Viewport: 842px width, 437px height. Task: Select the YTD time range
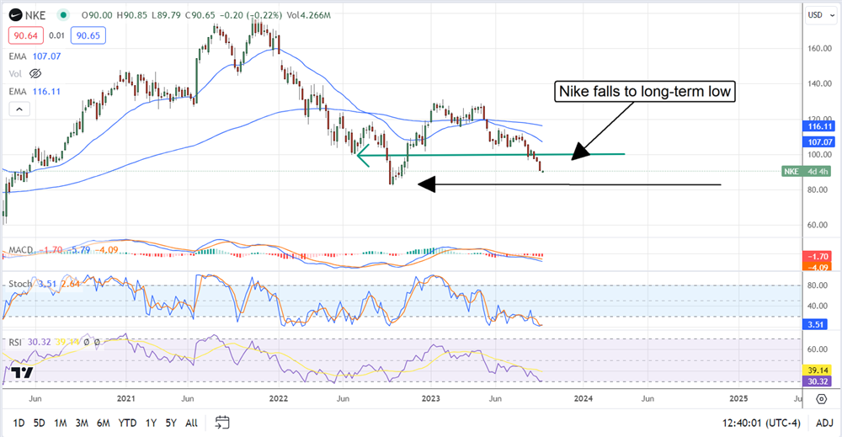coord(128,422)
